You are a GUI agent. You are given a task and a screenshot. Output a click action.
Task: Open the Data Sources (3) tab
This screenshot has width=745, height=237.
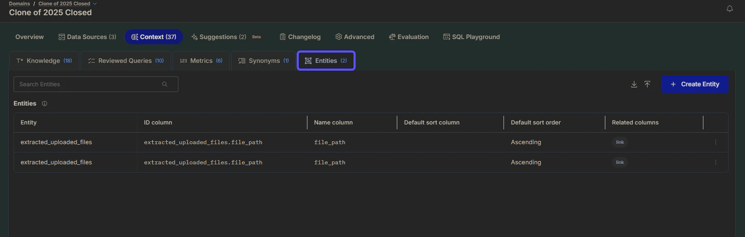[x=87, y=37]
